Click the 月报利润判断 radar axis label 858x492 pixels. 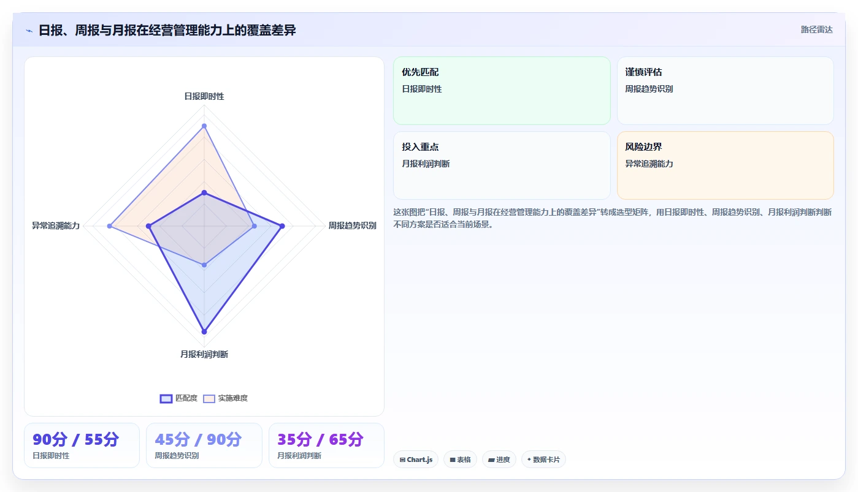pyautogui.click(x=204, y=354)
